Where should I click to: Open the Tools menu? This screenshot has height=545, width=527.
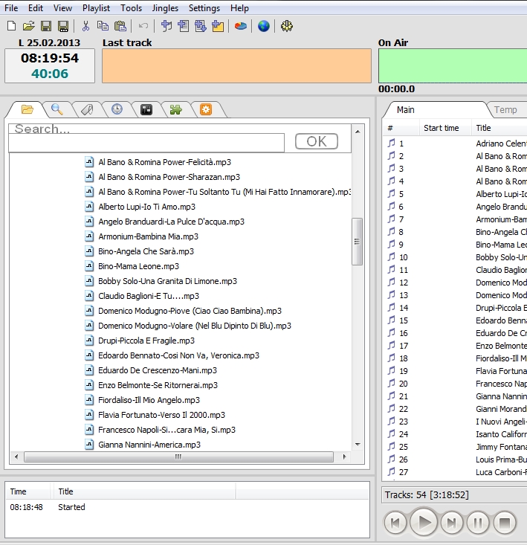pyautogui.click(x=131, y=8)
